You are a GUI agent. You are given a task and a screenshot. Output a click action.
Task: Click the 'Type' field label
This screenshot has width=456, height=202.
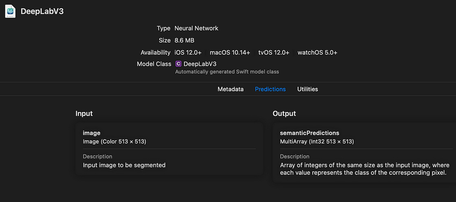[163, 28]
